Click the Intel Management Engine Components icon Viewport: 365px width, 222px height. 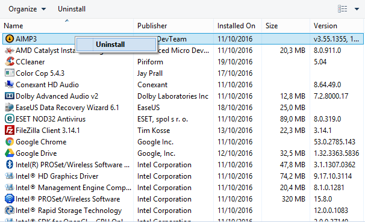pyautogui.click(x=10, y=187)
